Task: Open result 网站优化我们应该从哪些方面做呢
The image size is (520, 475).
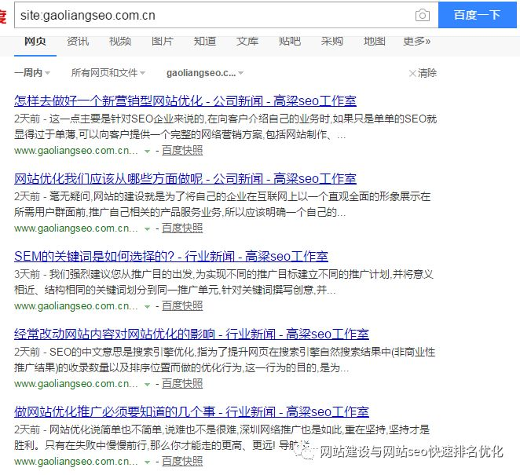Action: click(185, 179)
